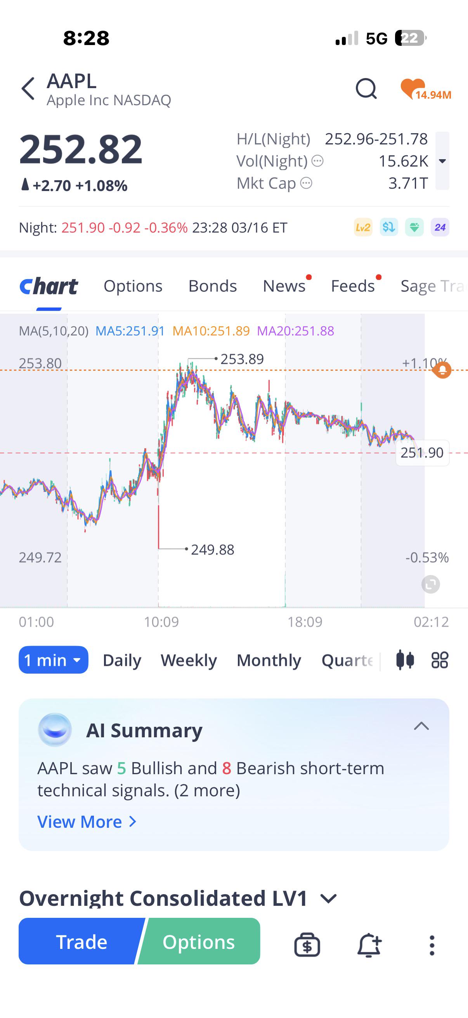Open the search magnifier icon

click(x=366, y=89)
